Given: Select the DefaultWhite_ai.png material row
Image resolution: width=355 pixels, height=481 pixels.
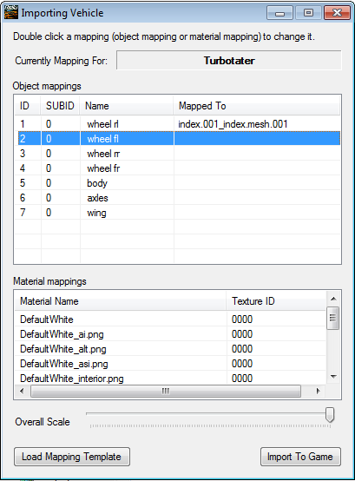Looking at the screenshot, I should pyautogui.click(x=170, y=334).
